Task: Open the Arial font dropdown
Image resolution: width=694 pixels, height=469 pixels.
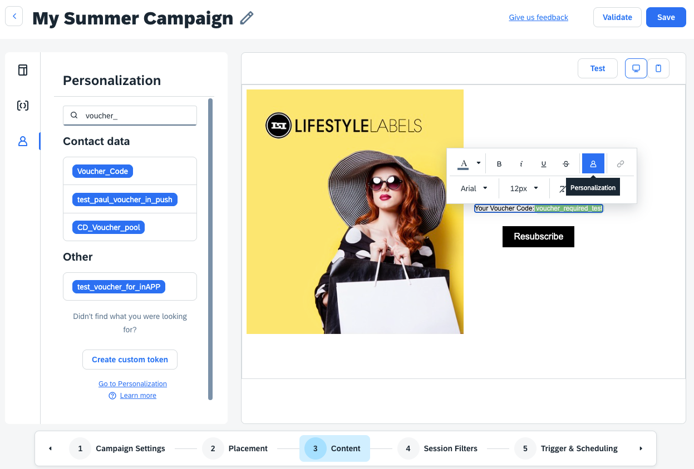Action: [474, 188]
